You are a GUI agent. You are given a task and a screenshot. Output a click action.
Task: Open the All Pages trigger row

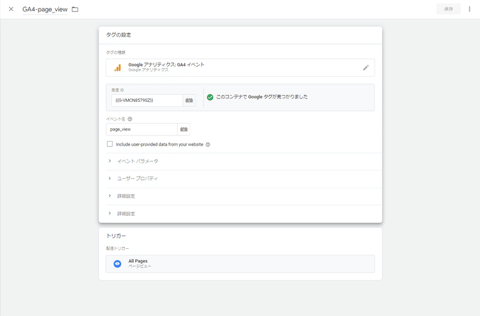tap(240, 264)
